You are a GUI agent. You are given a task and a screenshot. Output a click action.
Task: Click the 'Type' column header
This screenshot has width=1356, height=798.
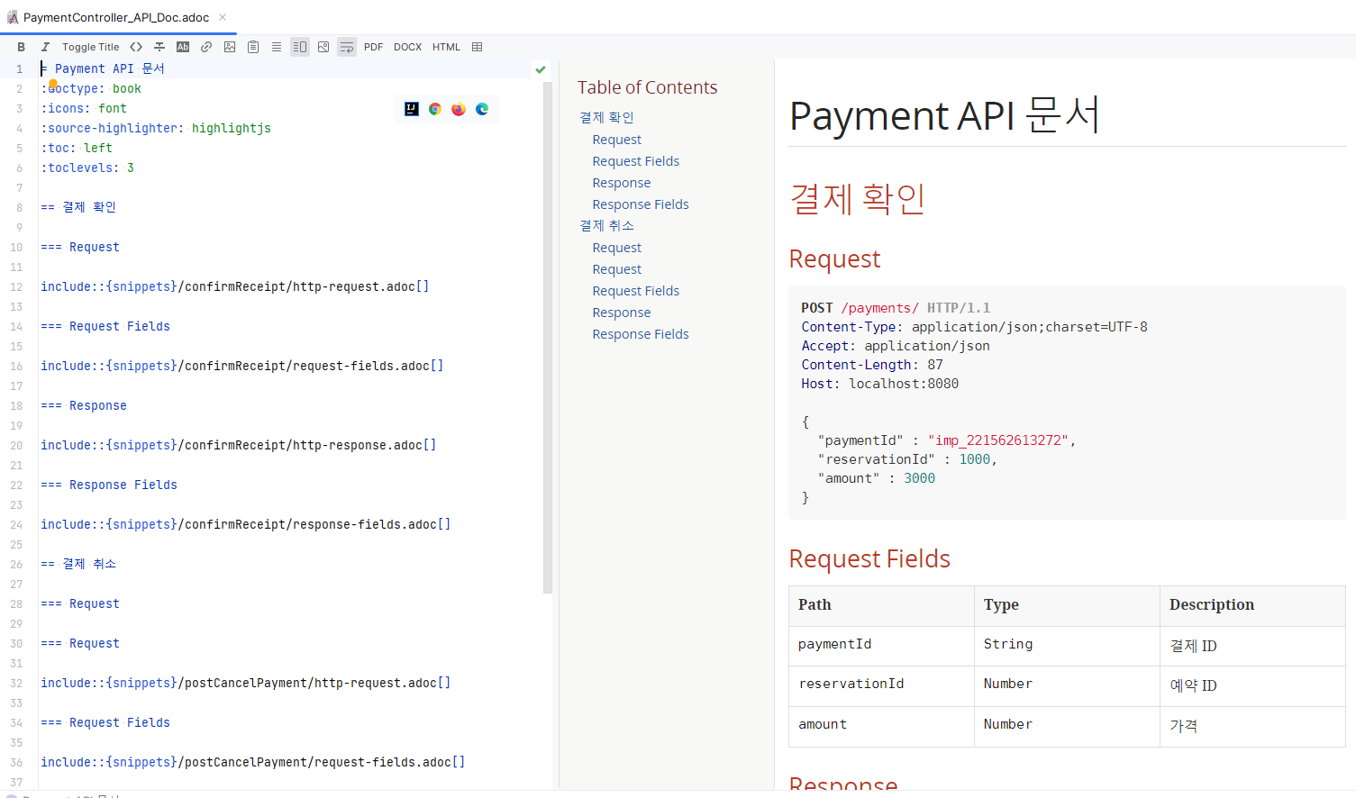point(1067,605)
